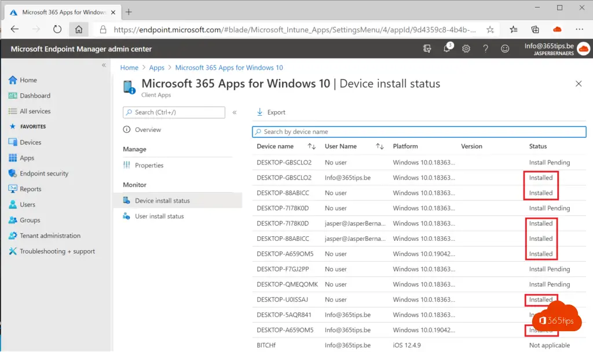Image resolution: width=593 pixels, height=352 pixels.
Task: Open account menu Info@365tips.be
Action: click(557, 49)
